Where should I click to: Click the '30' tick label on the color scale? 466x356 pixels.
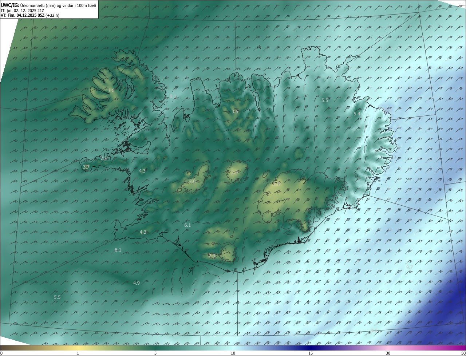click(x=388, y=353)
